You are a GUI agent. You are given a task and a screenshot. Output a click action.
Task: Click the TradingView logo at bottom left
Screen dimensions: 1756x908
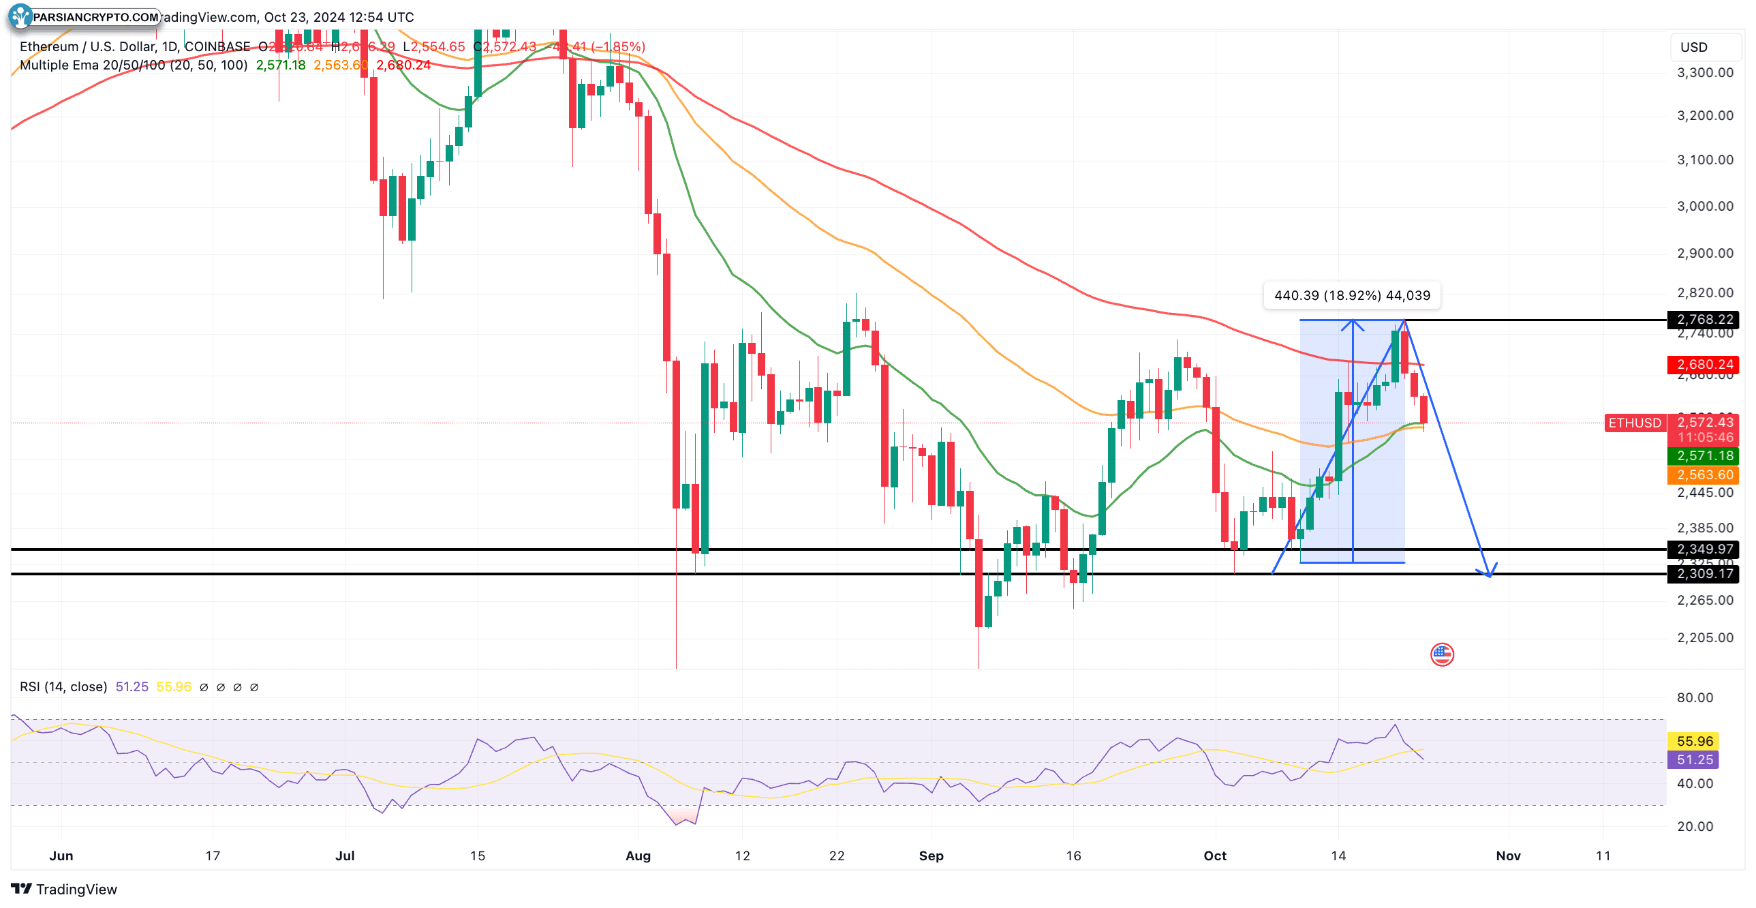pyautogui.click(x=64, y=889)
